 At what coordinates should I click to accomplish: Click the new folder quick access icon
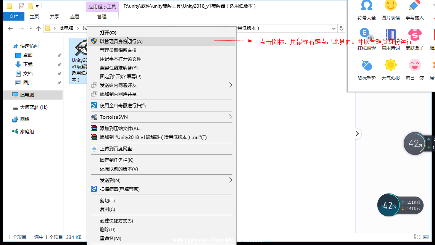pyautogui.click(x=30, y=6)
